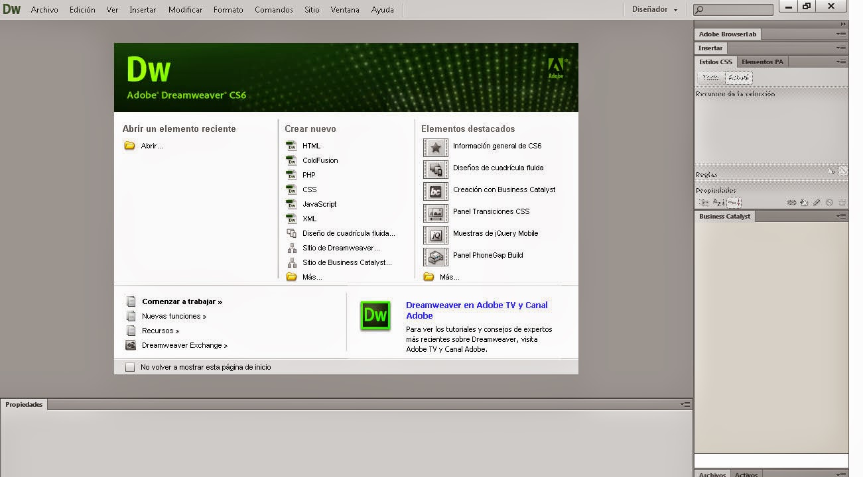
Task: Click the Edit Style pencil icon in Propiedades
Action: [x=817, y=202]
